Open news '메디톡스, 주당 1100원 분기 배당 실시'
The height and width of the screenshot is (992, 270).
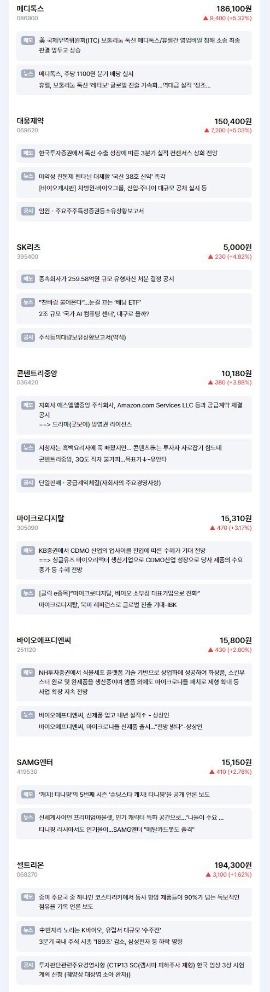tap(86, 74)
